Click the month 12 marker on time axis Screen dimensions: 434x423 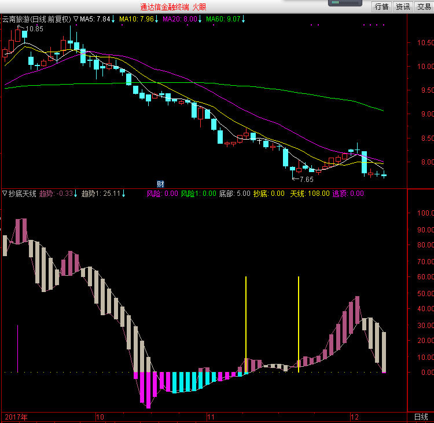[x=355, y=417]
